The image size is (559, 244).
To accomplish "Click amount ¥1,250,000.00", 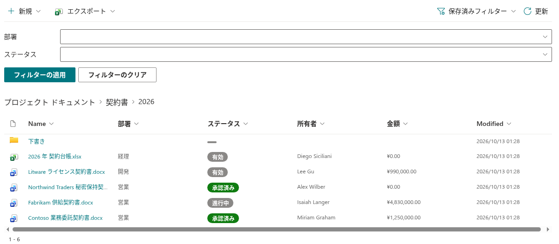I will (404, 218).
